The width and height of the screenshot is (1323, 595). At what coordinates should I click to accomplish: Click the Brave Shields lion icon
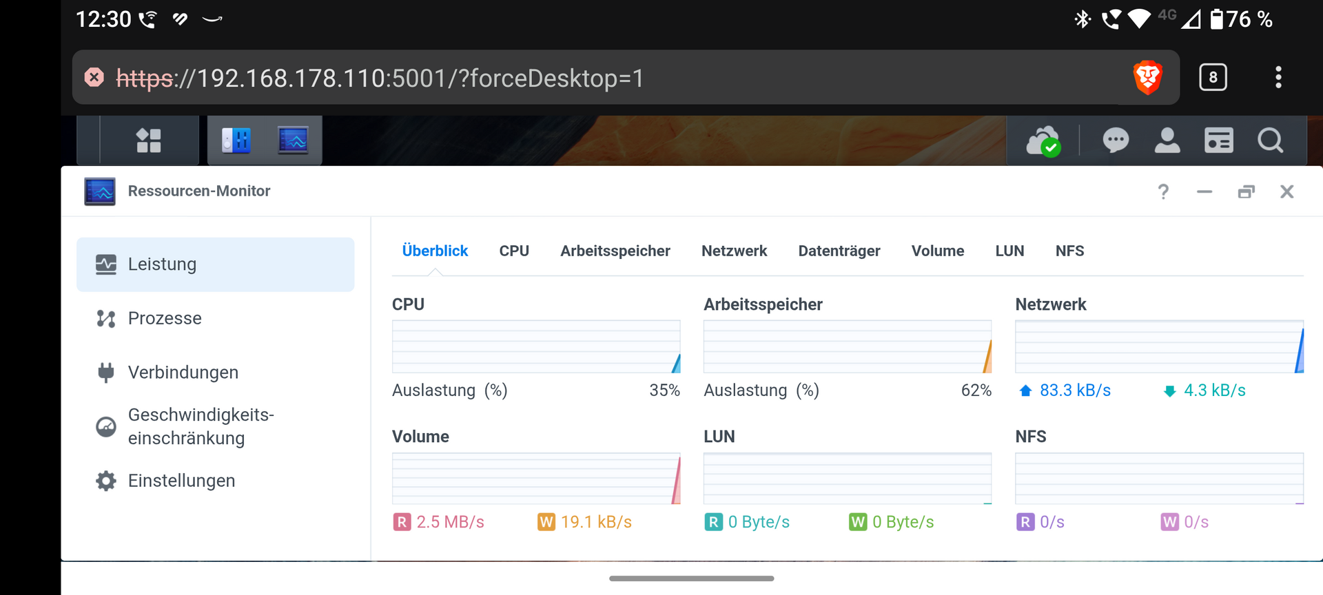point(1147,77)
